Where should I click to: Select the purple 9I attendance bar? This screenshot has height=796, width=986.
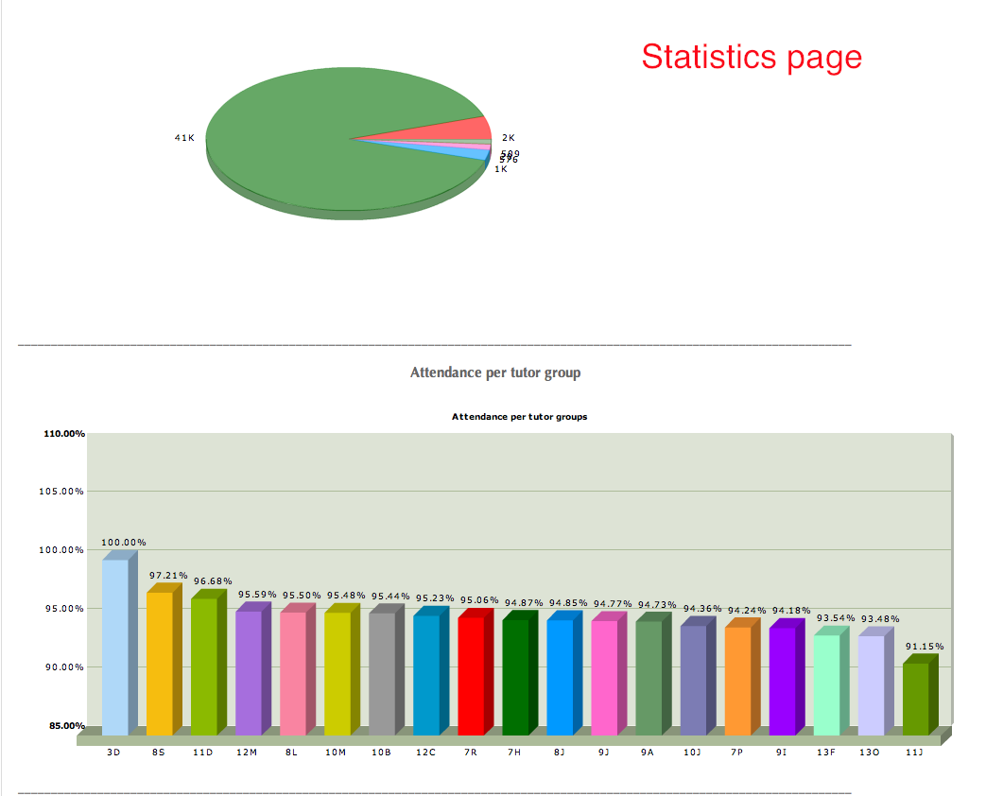(x=781, y=676)
